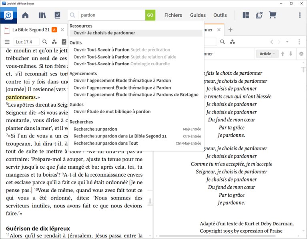Viewport: 307px width, 239px height.
Task: Open the right panel kebab menu
Action: pyautogui.click(x=299, y=42)
